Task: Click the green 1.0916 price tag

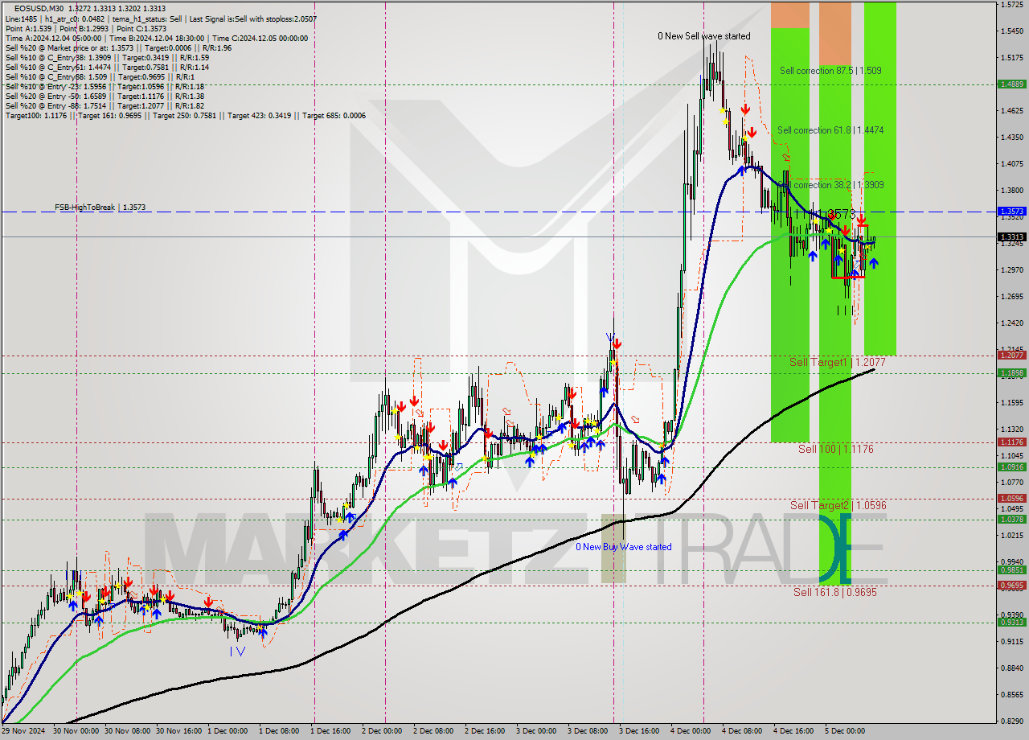Action: [x=1011, y=467]
